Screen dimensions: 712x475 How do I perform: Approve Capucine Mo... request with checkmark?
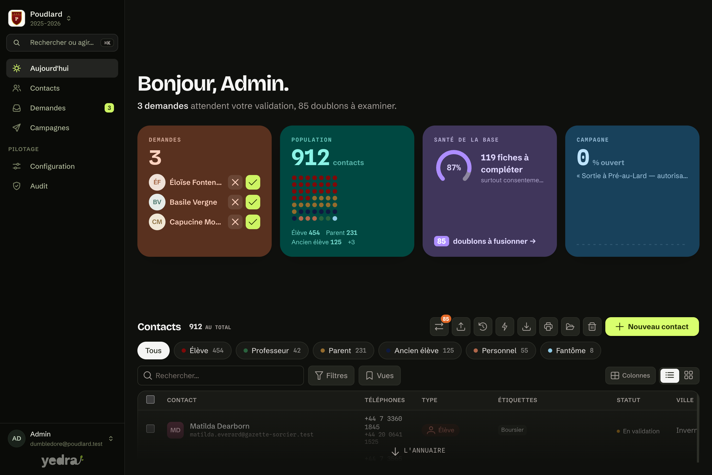[253, 222]
